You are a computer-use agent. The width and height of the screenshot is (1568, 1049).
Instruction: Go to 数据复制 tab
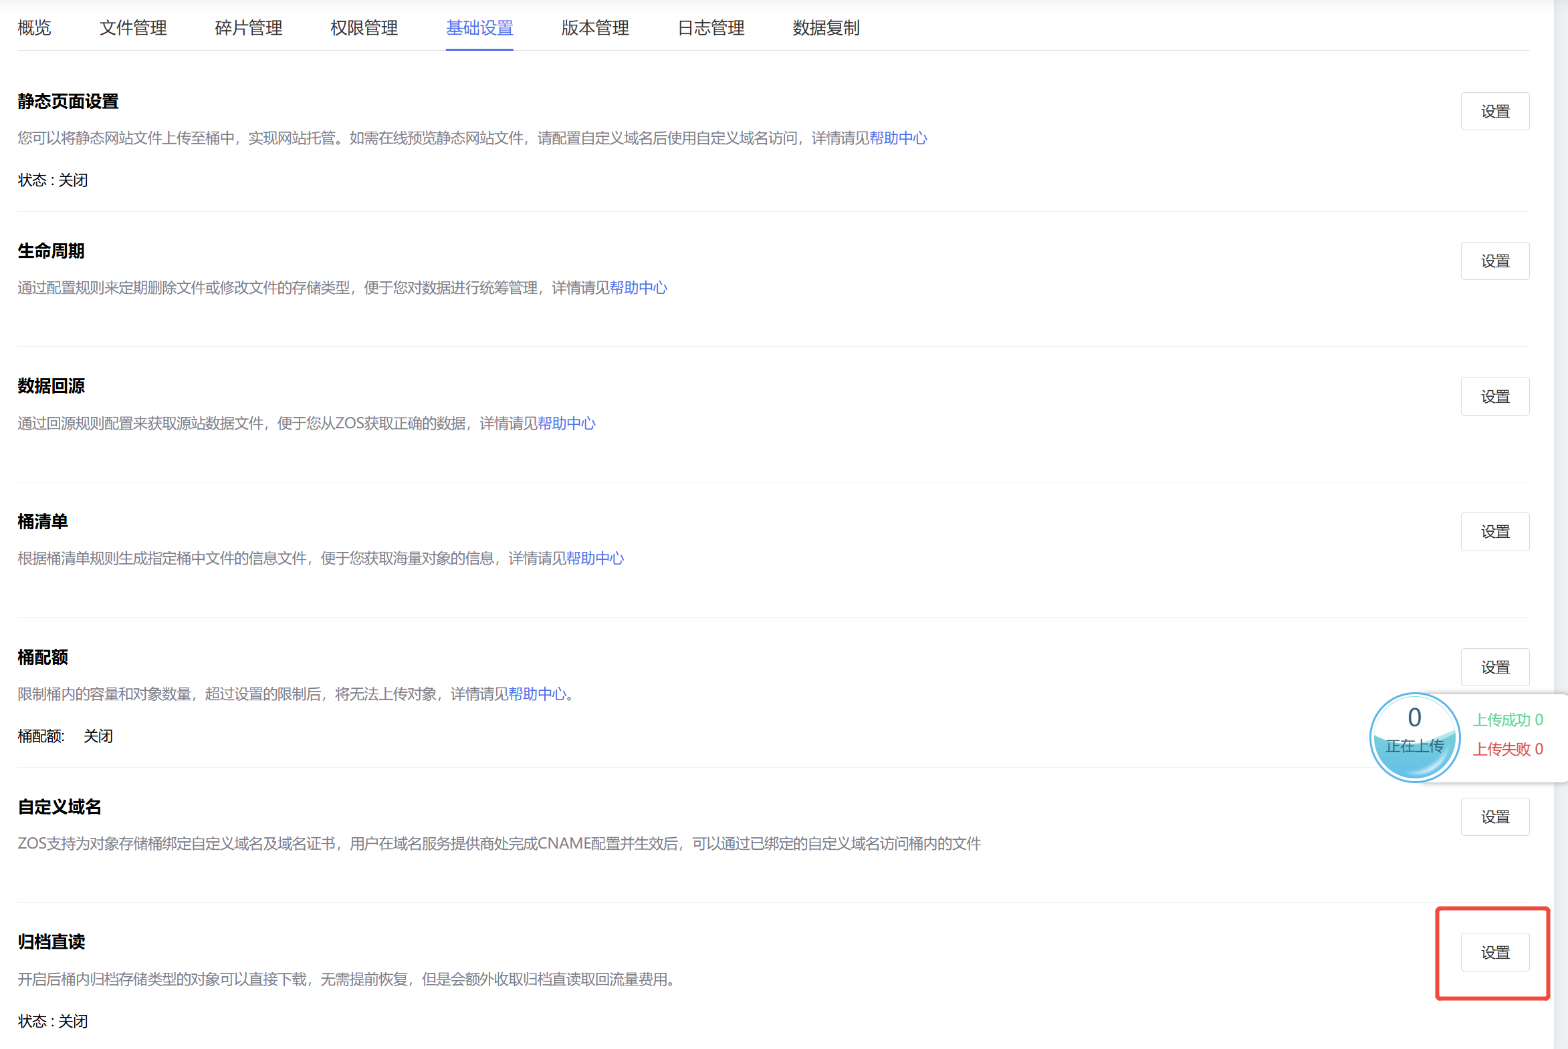[826, 28]
